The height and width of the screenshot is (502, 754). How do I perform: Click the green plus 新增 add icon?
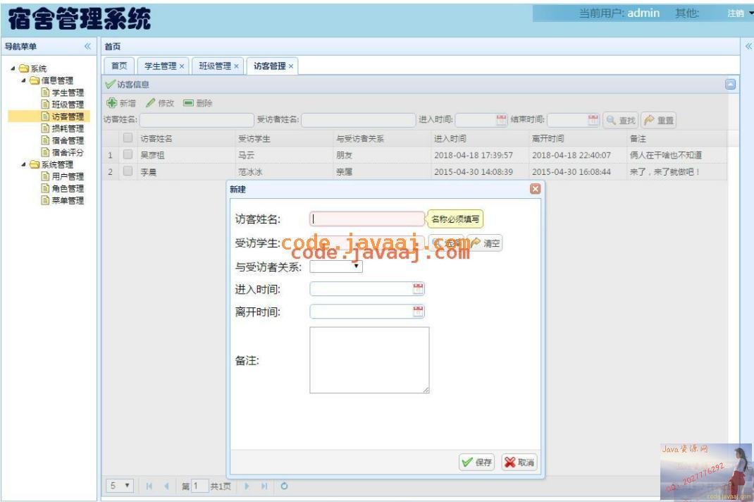click(x=111, y=103)
